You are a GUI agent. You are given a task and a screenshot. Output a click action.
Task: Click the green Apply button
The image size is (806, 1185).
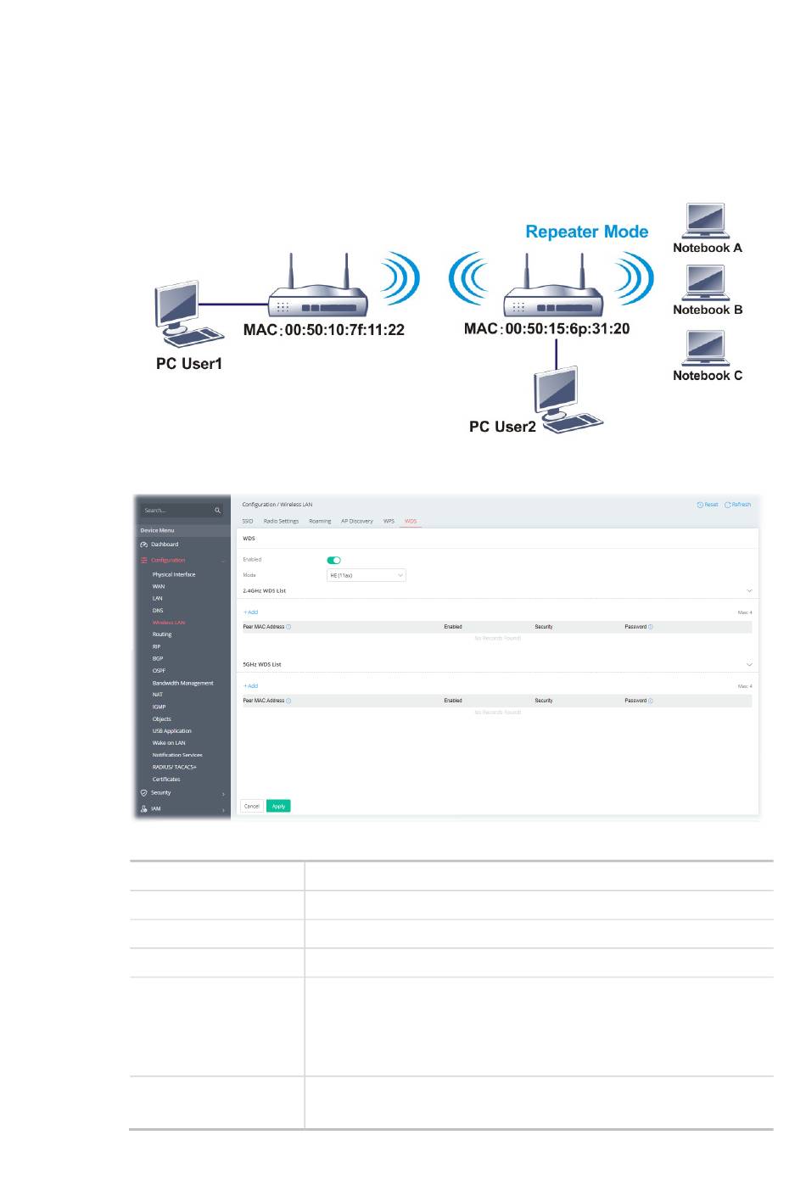[x=278, y=807]
